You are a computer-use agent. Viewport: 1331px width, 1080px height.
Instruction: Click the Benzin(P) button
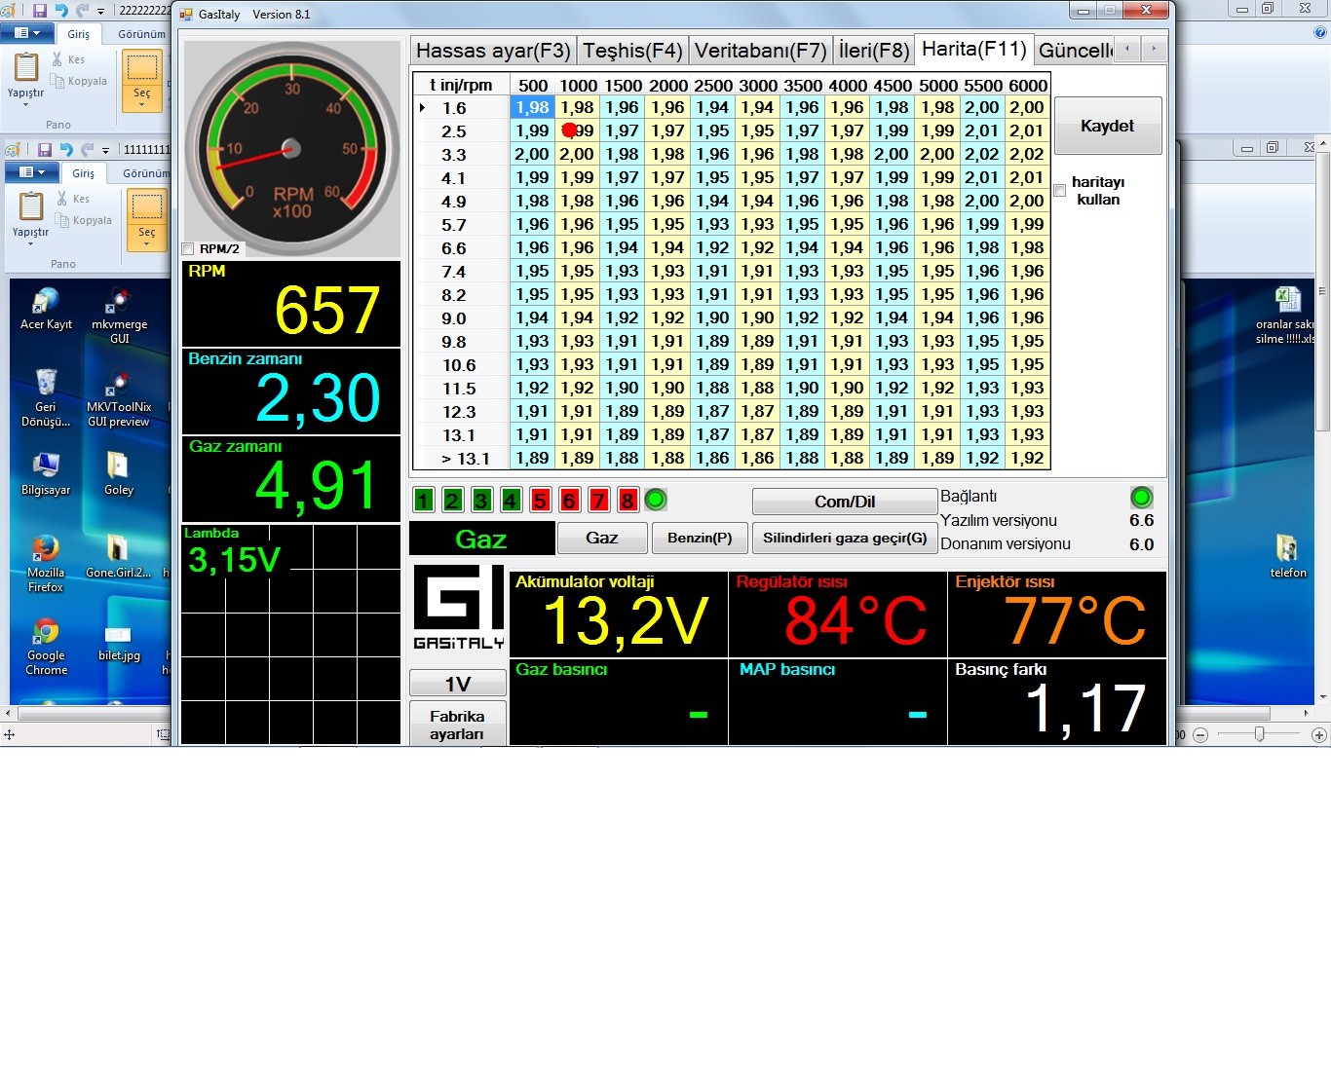click(x=700, y=539)
